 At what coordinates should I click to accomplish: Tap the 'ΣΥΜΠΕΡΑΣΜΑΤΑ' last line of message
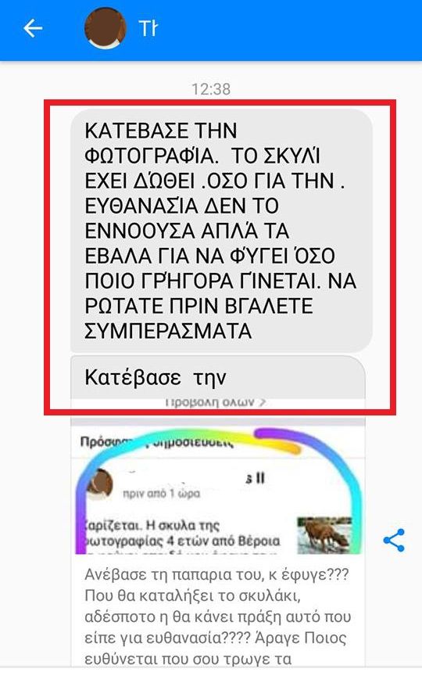coord(168,331)
